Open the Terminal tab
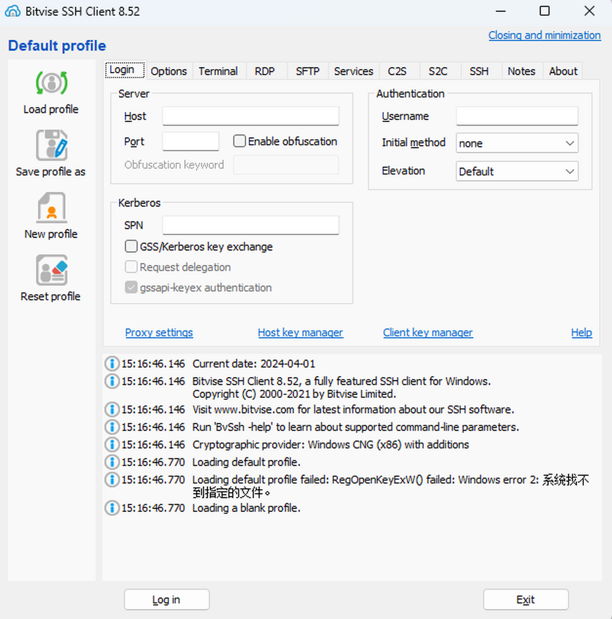This screenshot has width=612, height=619. click(x=218, y=71)
